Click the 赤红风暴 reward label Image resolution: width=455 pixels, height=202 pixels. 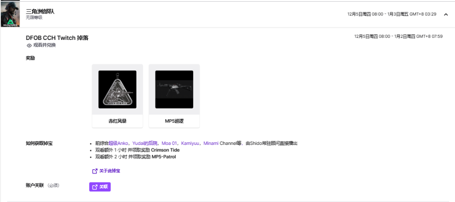click(117, 121)
